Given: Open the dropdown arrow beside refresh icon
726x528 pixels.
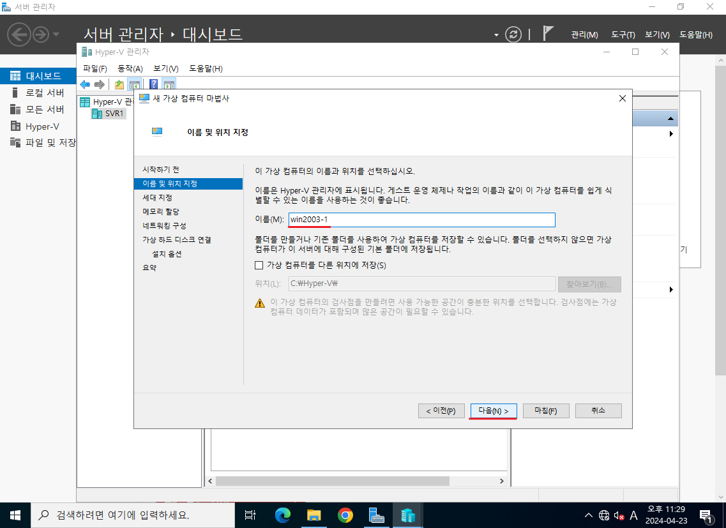Looking at the screenshot, I should pos(496,35).
